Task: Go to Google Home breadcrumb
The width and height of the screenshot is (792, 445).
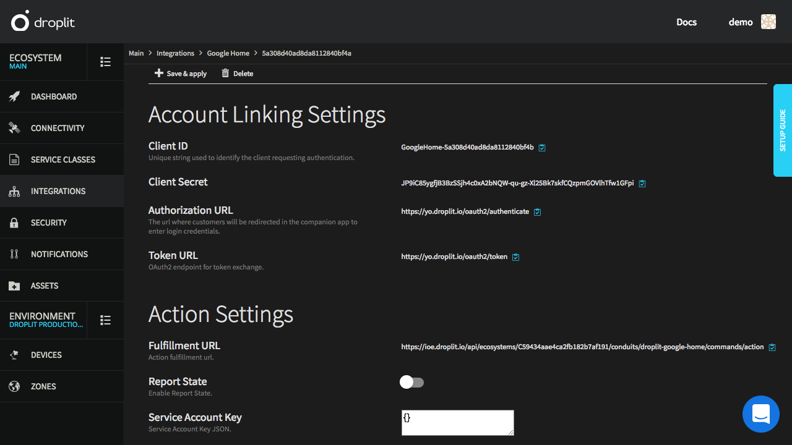Action: point(228,53)
